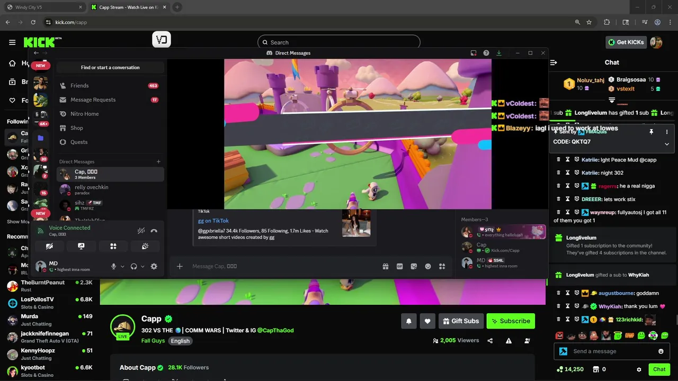Click the Discord download update icon

499,53
